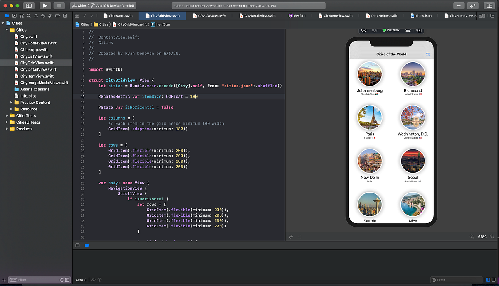Open the Breakpoints navigator
This screenshot has height=286, width=499.
[58, 15]
